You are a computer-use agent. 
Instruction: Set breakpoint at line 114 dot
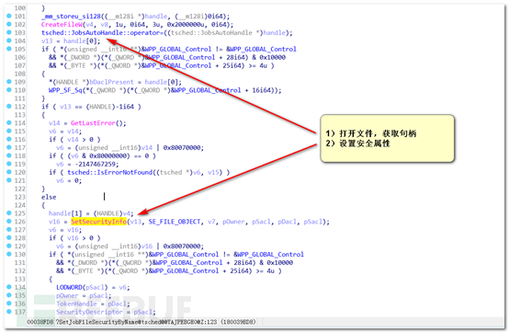point(9,122)
